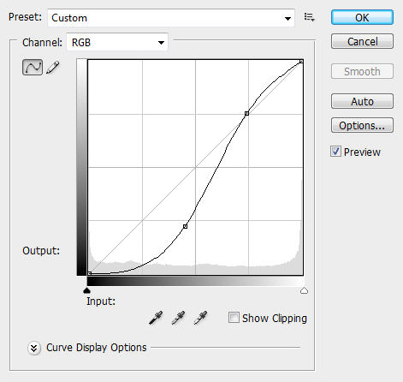The height and width of the screenshot is (382, 403).
Task: Select the top-right curve endpoint
Action: 301,62
